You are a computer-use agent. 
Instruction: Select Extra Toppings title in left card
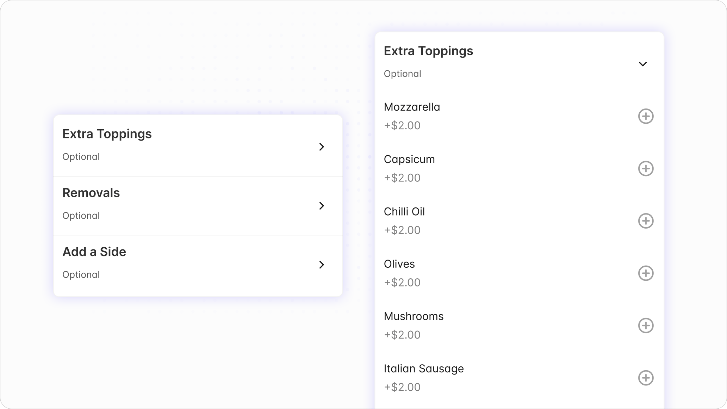[107, 134]
